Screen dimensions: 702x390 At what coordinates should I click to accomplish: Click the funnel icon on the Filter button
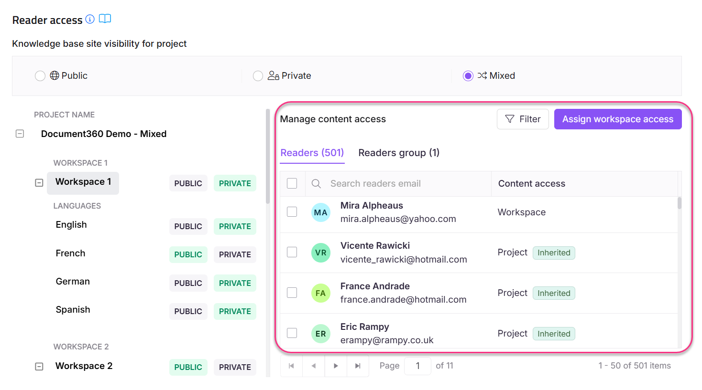(508, 119)
